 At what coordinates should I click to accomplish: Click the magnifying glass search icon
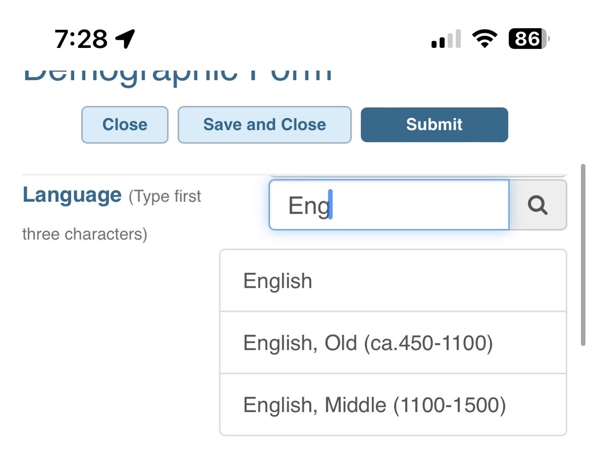coord(538,205)
